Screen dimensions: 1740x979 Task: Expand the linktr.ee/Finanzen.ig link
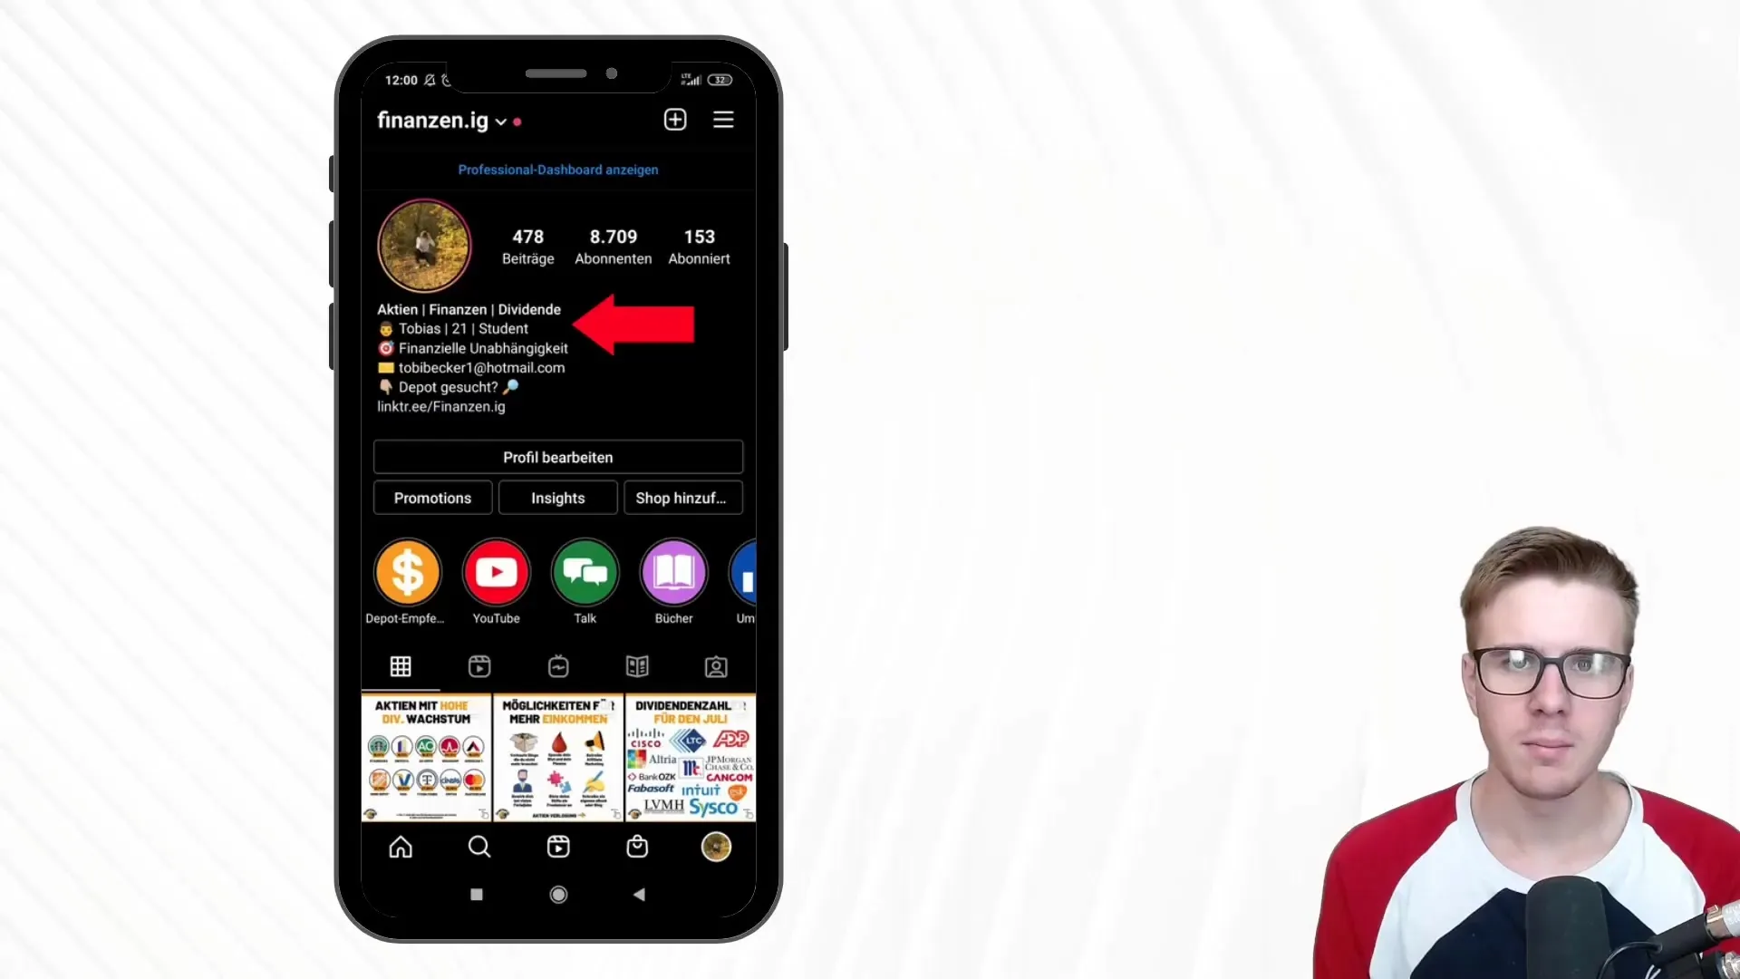point(441,406)
